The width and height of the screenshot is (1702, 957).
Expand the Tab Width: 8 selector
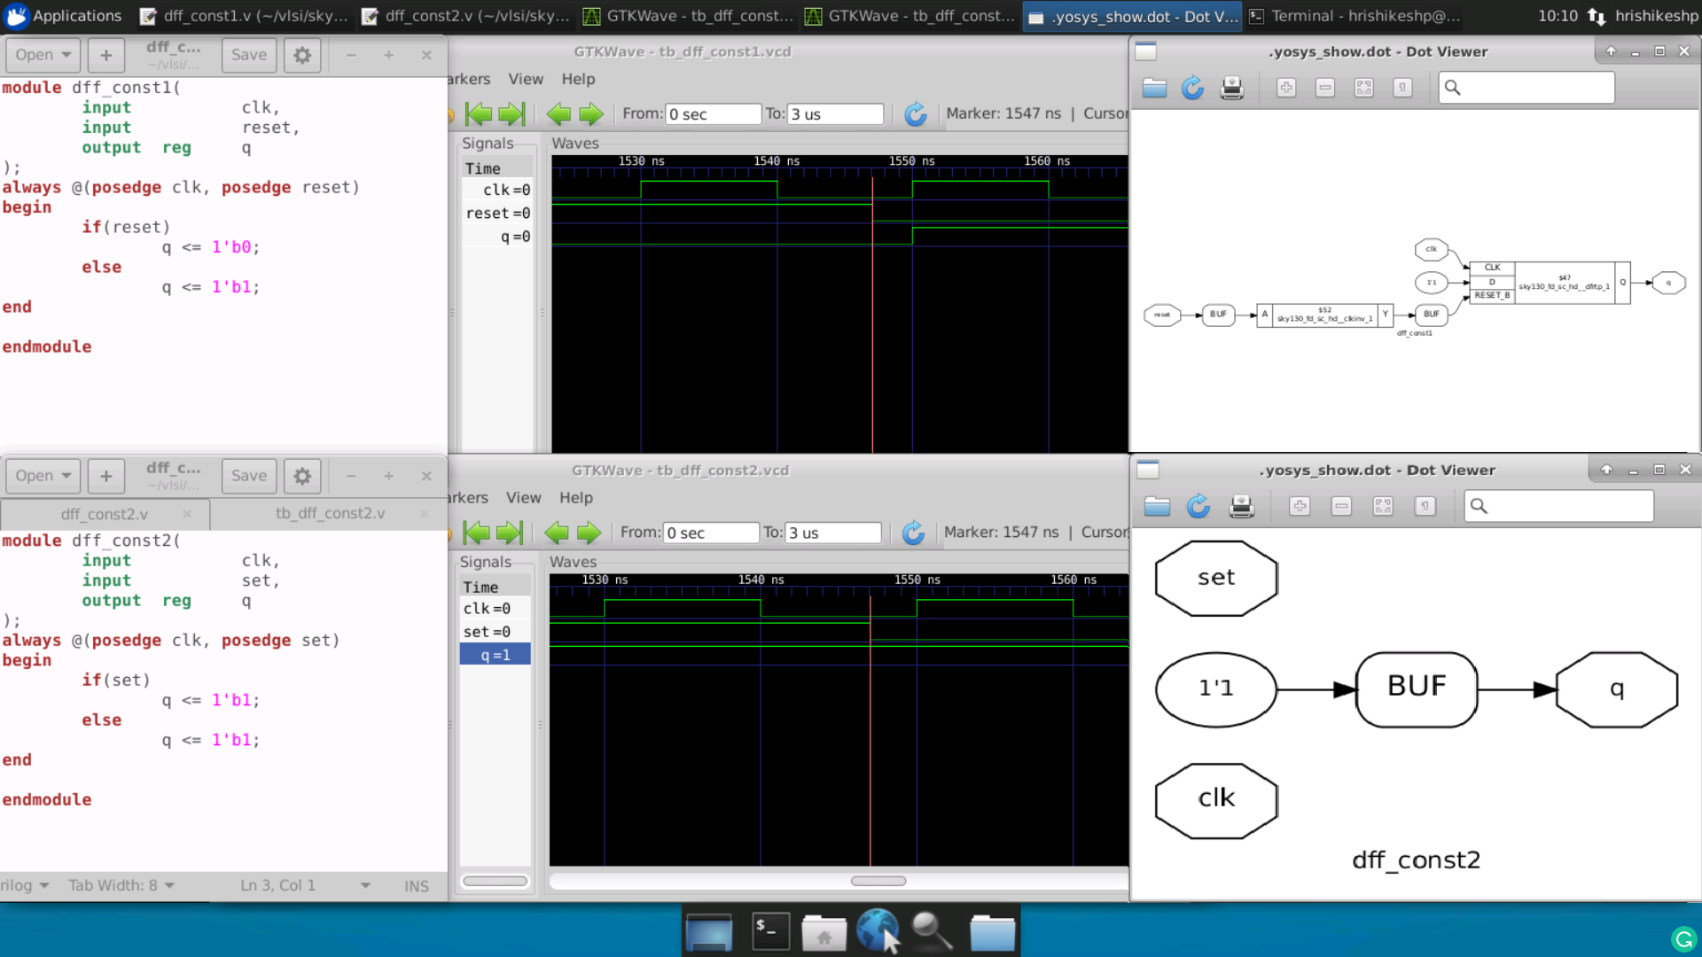121,885
